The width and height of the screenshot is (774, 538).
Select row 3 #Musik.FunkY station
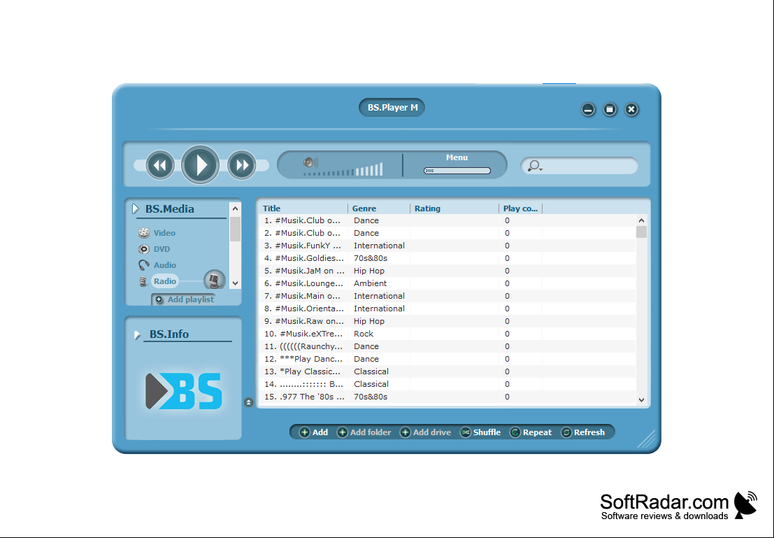pos(447,246)
